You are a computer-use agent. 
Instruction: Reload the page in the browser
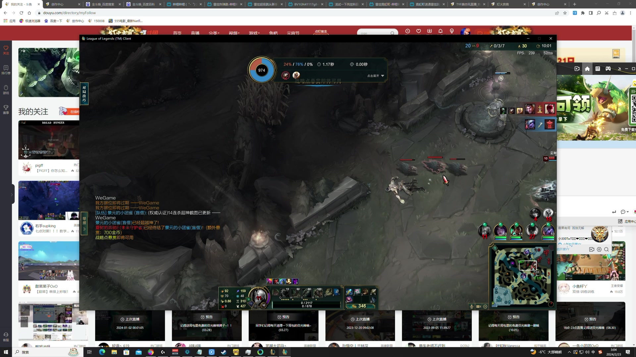[21, 13]
